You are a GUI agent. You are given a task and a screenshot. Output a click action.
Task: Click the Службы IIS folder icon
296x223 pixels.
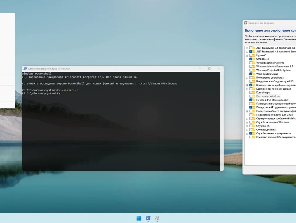coord(254,126)
